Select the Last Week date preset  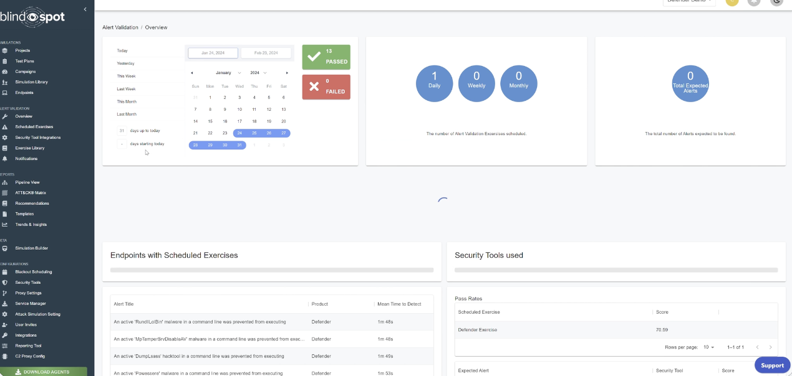(127, 89)
